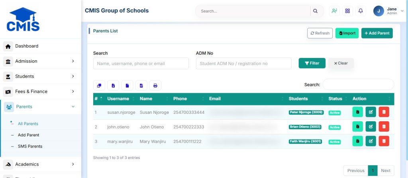The height and width of the screenshot is (178, 408).
Task: Go to Next page
Action: [386, 170]
